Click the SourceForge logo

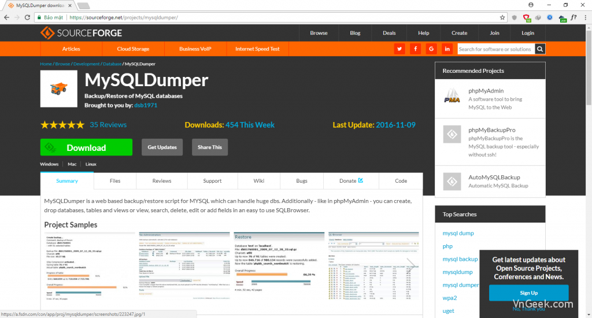[81, 33]
